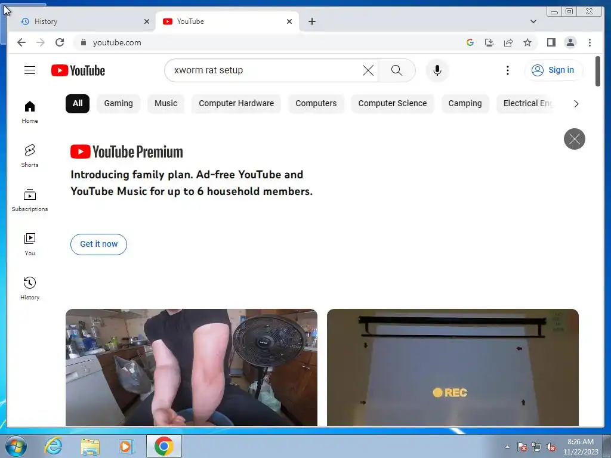
Task: Show more filter chips with right arrow
Action: click(576, 104)
